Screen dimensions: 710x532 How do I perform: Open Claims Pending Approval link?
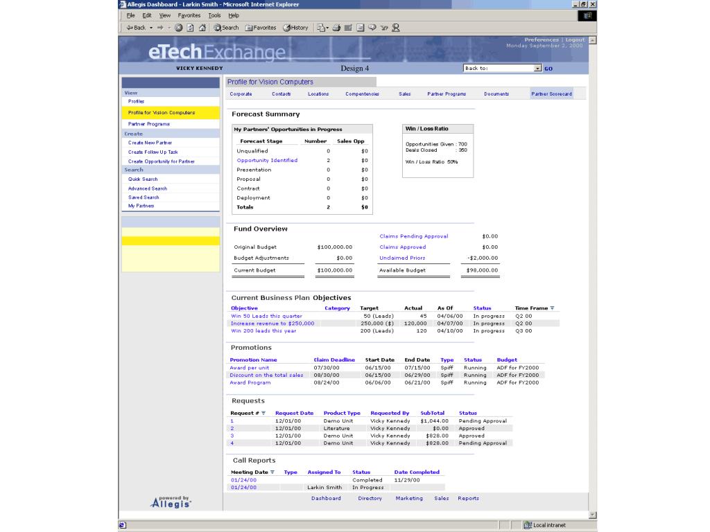click(414, 236)
